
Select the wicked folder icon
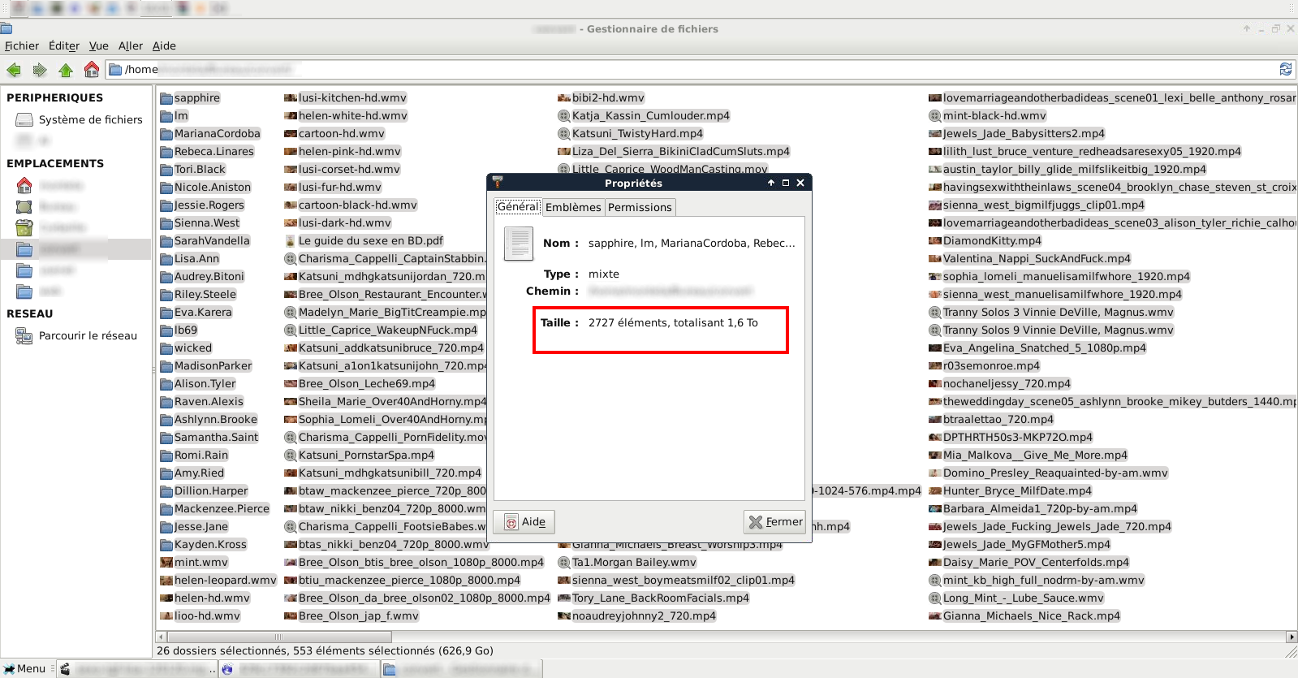coord(166,348)
